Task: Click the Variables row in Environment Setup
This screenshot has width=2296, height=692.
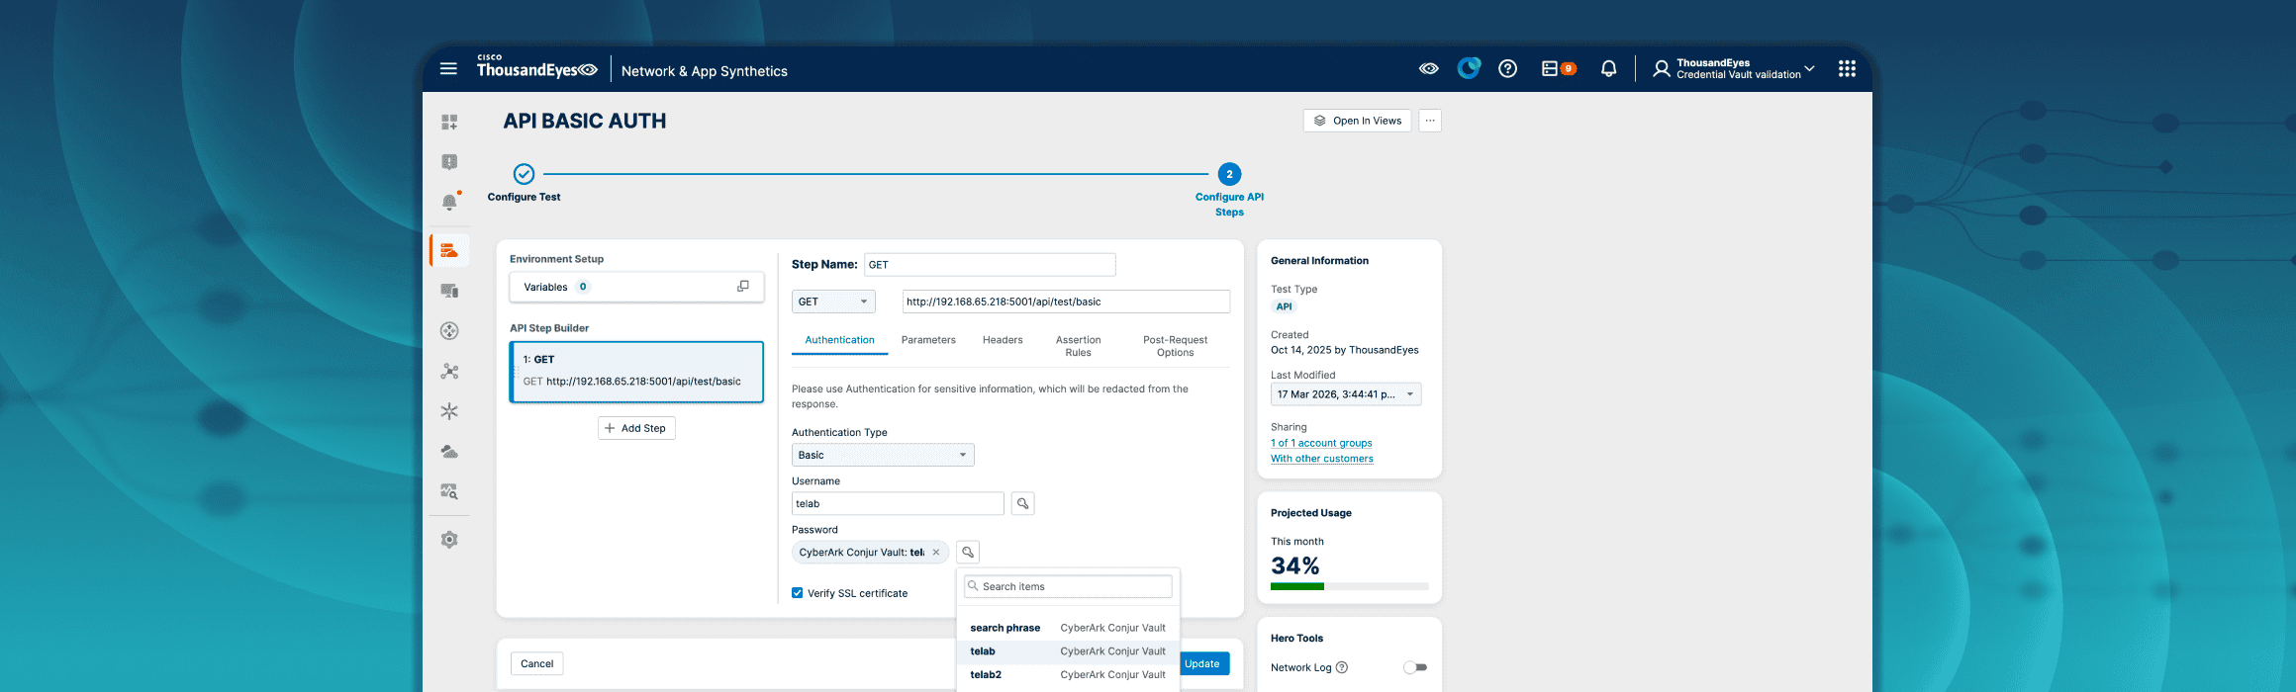Action: [636, 287]
